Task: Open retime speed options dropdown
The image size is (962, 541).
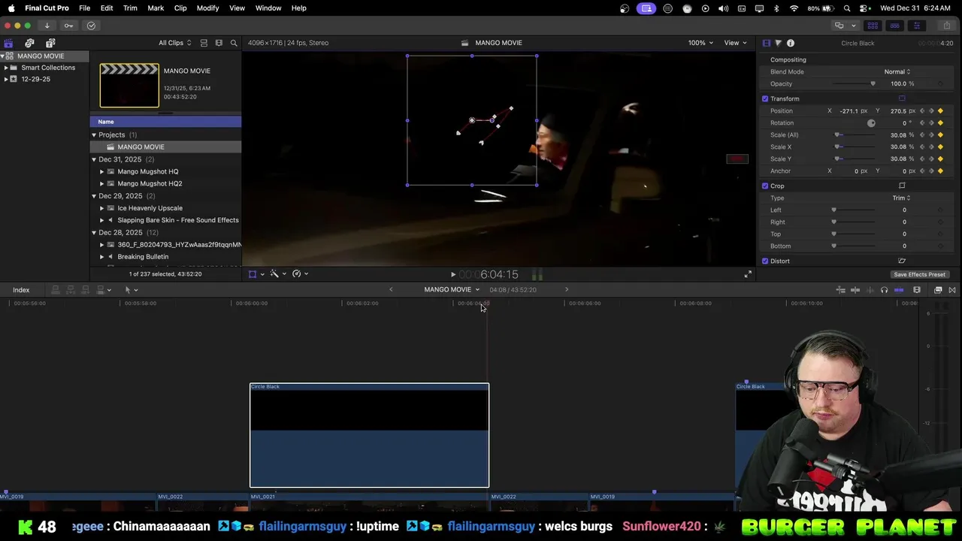Action: click(x=300, y=274)
